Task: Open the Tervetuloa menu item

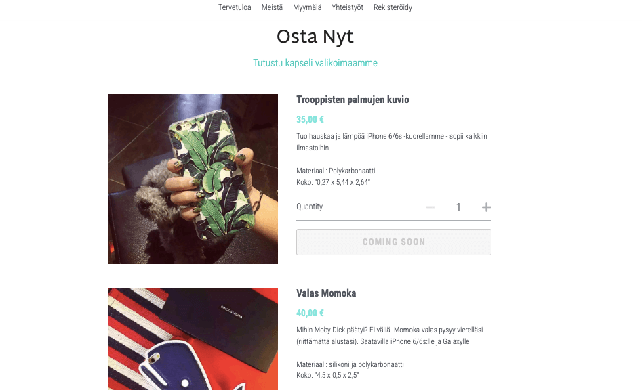Action: 235,7
